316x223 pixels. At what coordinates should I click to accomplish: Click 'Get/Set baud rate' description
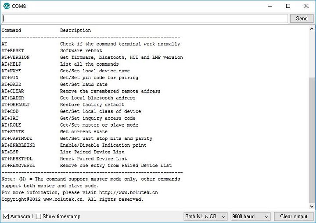tap(84, 84)
